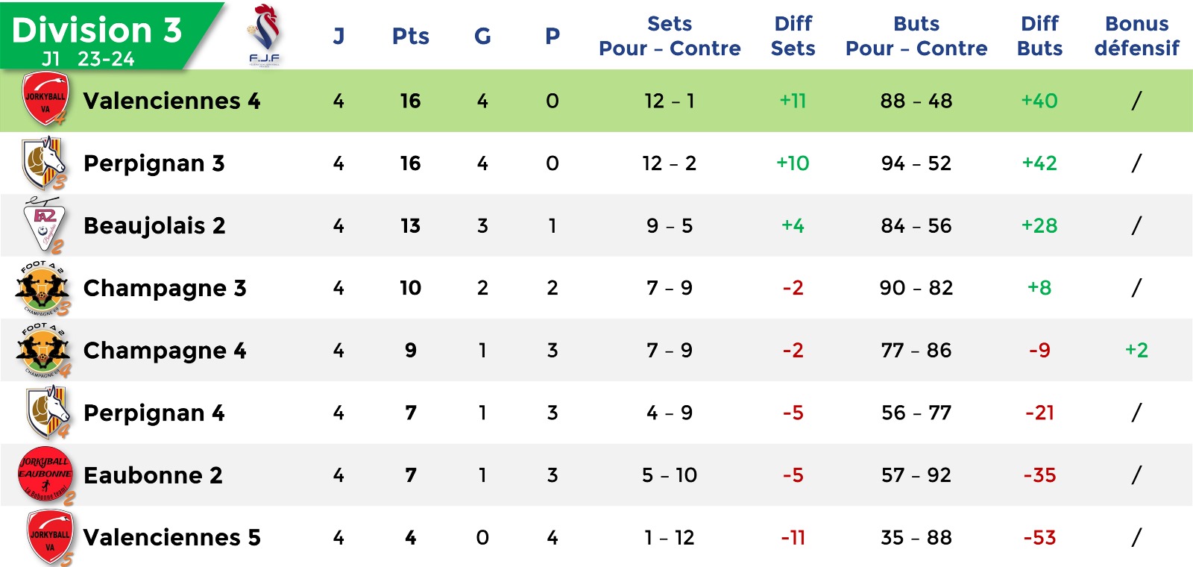The width and height of the screenshot is (1193, 567).
Task: Click Valenciennes 5's -53 goal difference
Action: tap(1039, 538)
